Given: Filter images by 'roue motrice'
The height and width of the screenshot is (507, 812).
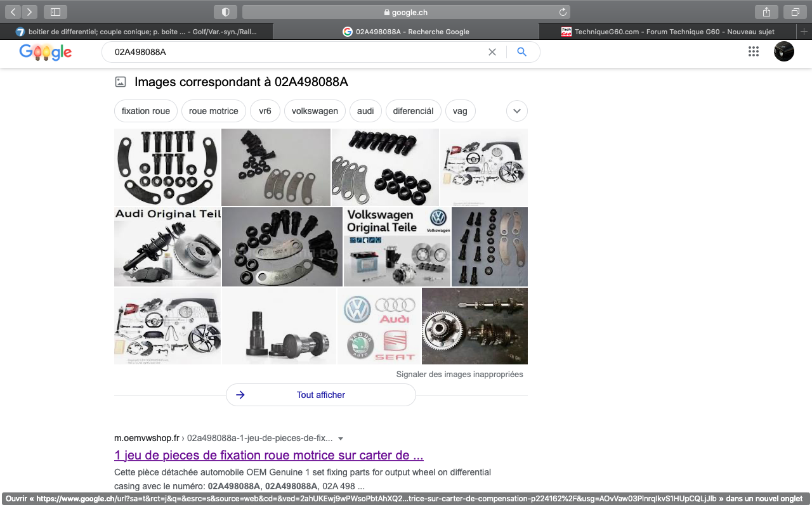Looking at the screenshot, I should pos(214,111).
